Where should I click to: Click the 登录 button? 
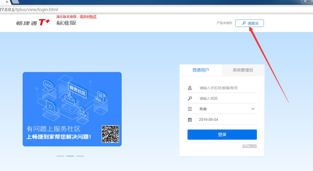222,134
